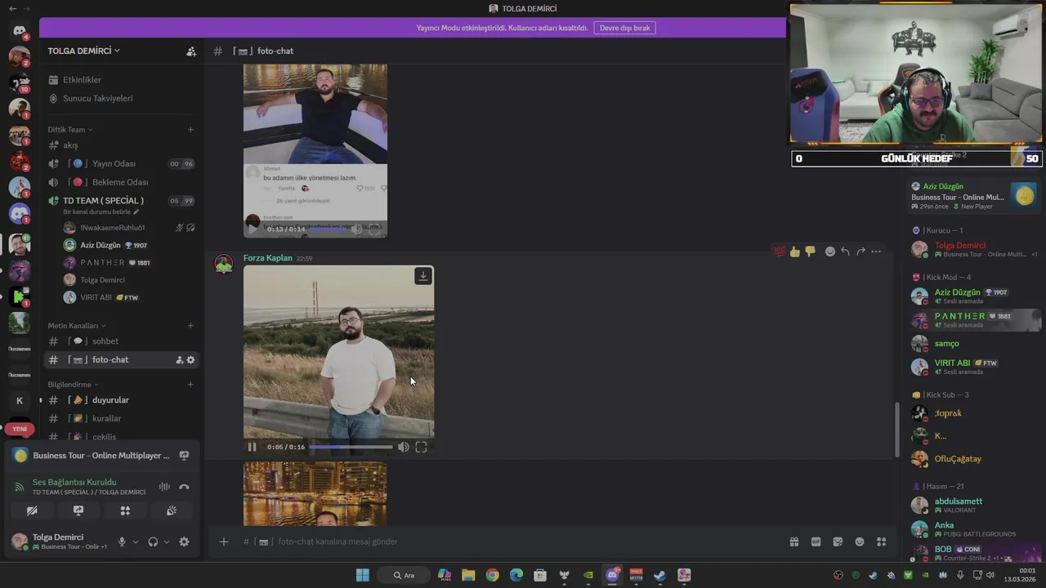
Task: Open the add reaction emoji picker
Action: [x=830, y=252]
